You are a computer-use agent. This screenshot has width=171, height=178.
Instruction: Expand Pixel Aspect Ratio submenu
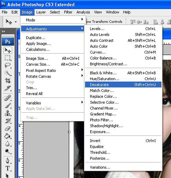[53, 70]
